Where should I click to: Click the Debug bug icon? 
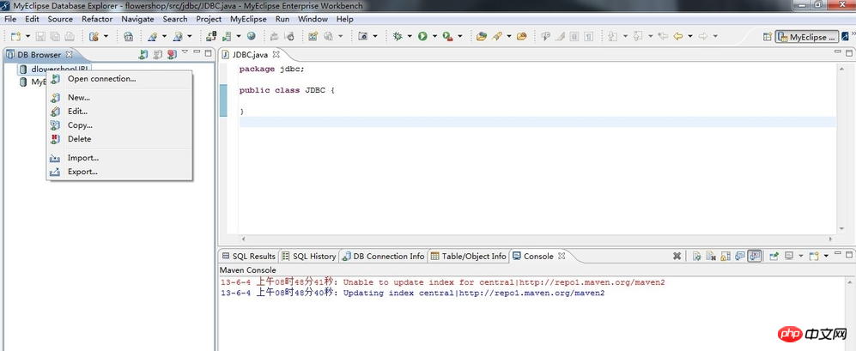coord(397,36)
